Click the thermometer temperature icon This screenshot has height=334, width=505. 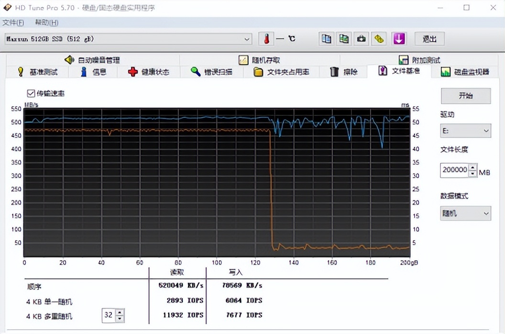pos(266,38)
